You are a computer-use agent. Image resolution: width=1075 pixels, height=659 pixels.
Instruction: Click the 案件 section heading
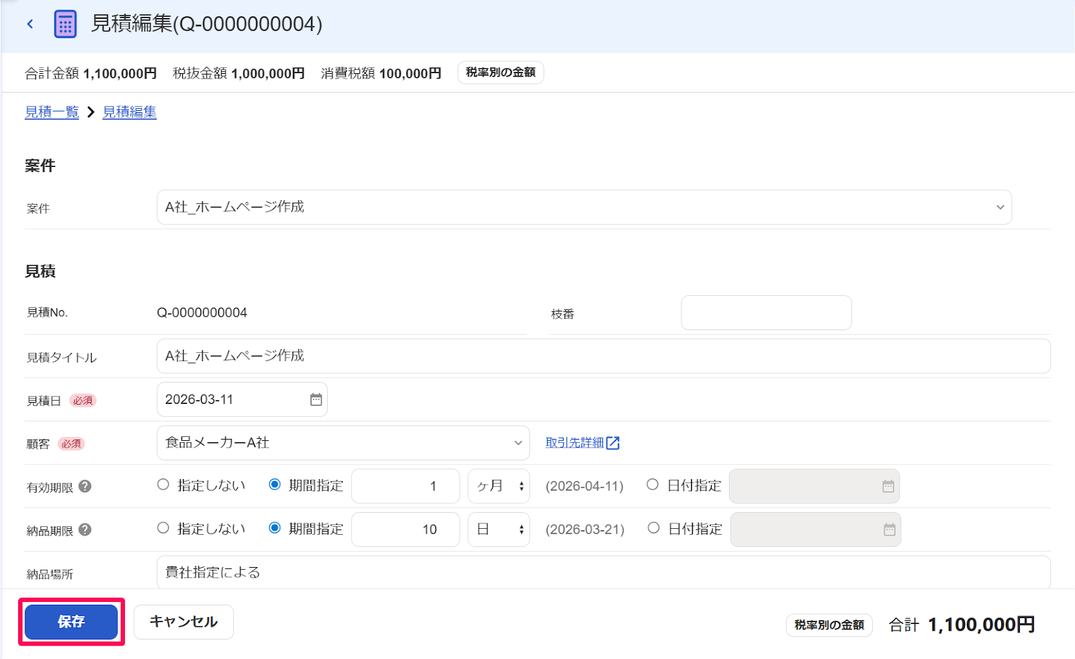pos(40,166)
